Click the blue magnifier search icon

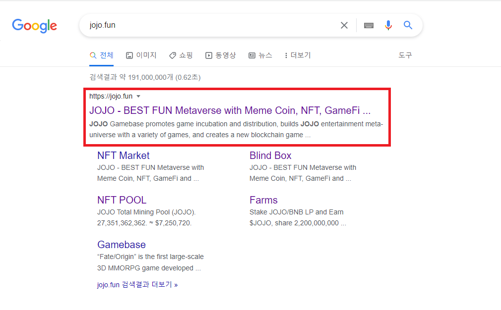[408, 25]
